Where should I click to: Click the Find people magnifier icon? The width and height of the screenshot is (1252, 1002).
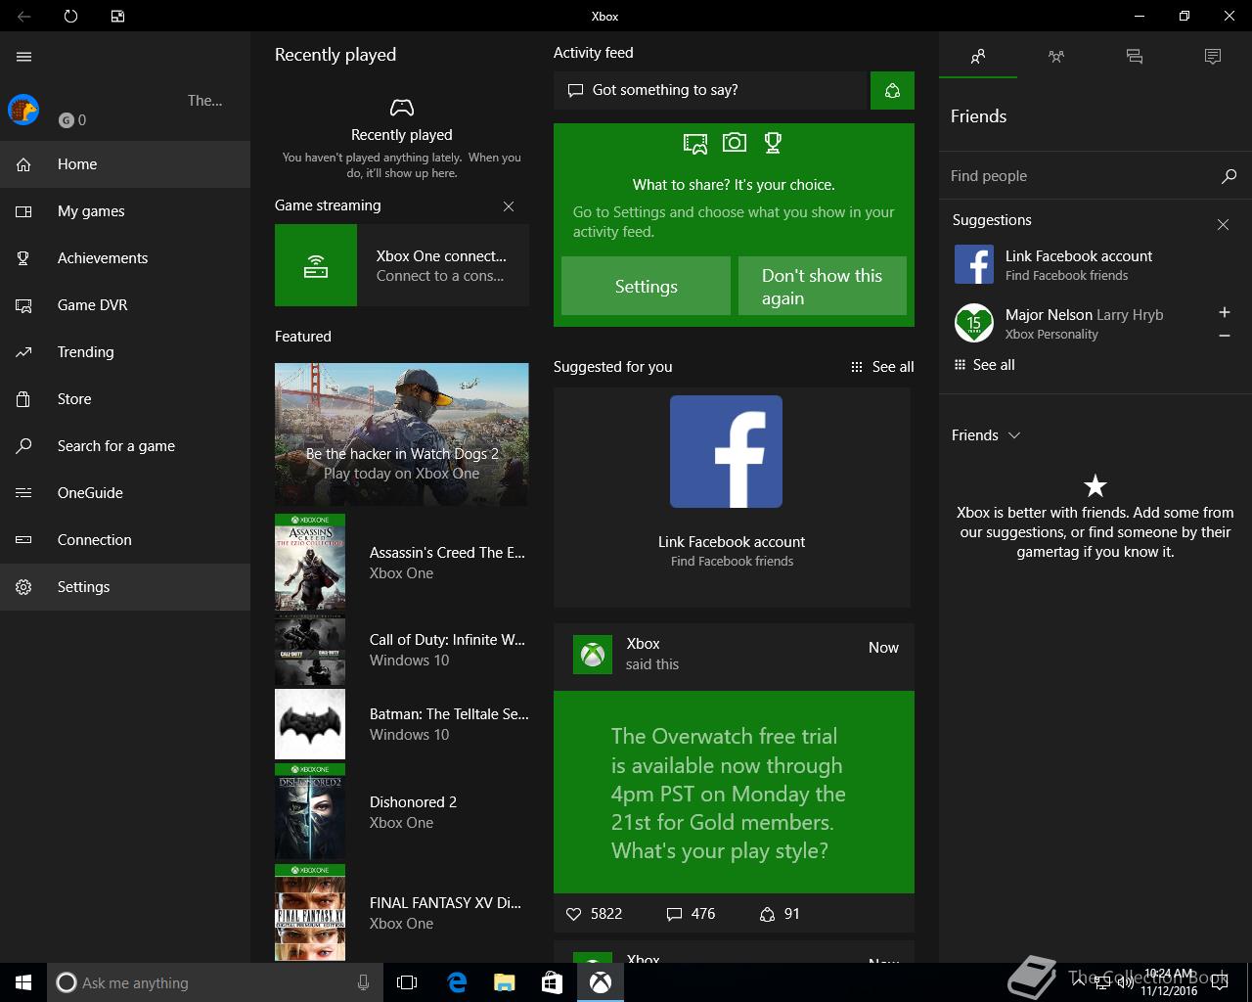[x=1229, y=176]
